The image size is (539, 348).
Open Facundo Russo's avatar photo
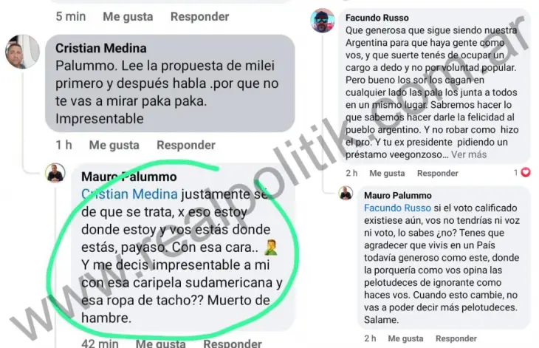323,21
